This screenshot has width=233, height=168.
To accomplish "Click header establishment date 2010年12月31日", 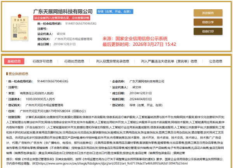I will point(64,44).
